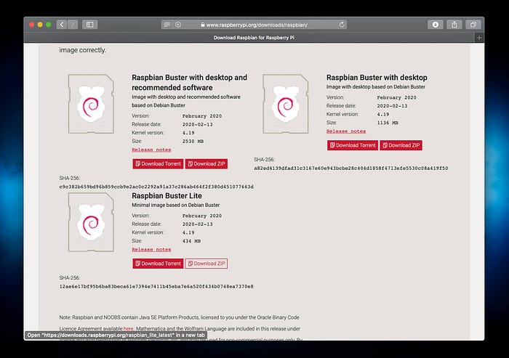Open Release notes for recommended software image
Image resolution: width=509 pixels, height=358 pixels.
pos(151,150)
